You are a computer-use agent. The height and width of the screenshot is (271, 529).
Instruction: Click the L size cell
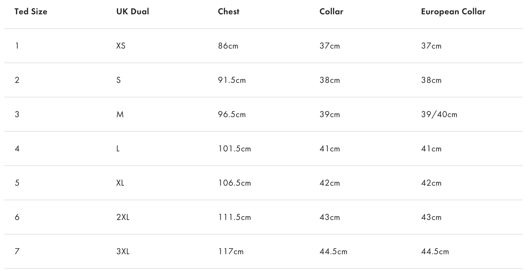[x=118, y=149]
